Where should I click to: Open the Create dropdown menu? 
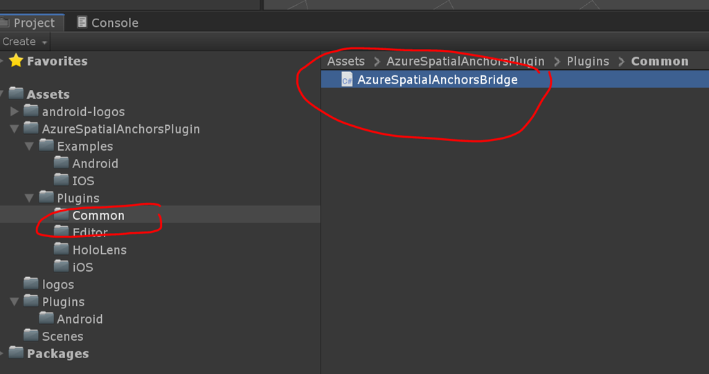24,41
